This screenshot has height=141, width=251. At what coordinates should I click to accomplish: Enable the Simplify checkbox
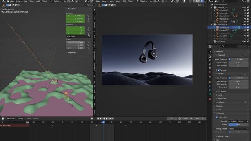[x=216, y=114]
